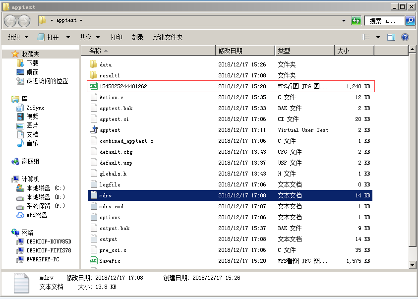Viewport: 418px width, 299px height.
Task: Expand the apptest breadcrumb dropdown arrow
Action: click(81, 20)
